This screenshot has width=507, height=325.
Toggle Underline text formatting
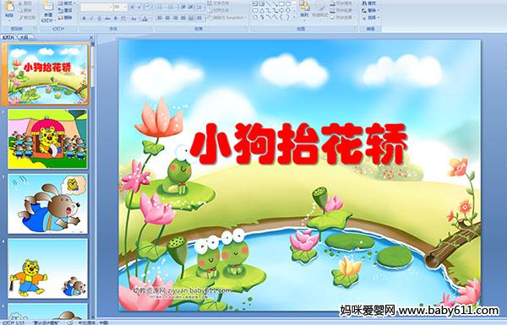pos(99,19)
